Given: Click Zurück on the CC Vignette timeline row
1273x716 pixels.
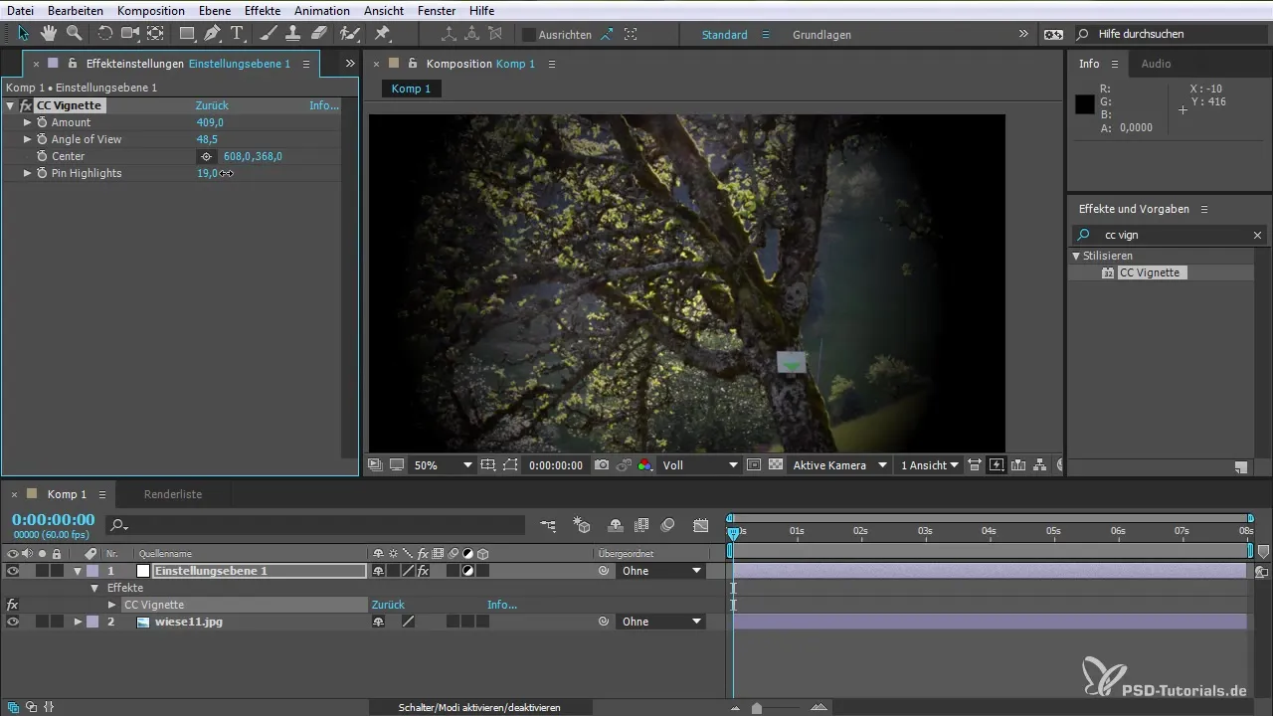Looking at the screenshot, I should coord(388,605).
